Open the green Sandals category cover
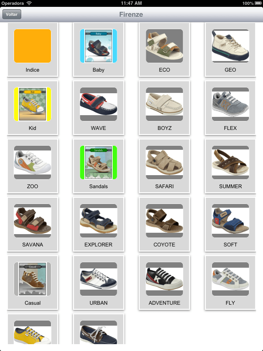 (98, 166)
